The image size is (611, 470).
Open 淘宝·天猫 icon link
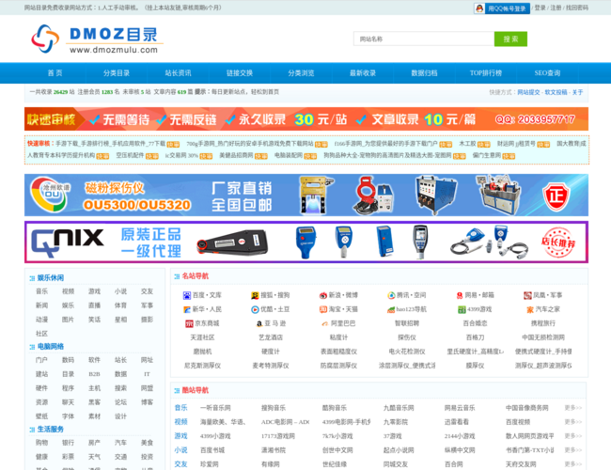click(323, 309)
